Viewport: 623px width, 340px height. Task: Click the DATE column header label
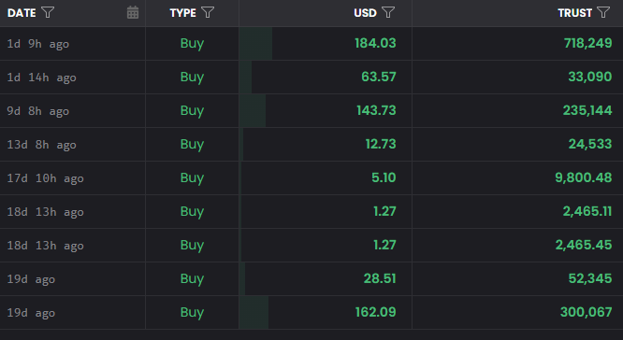pyautogui.click(x=22, y=13)
